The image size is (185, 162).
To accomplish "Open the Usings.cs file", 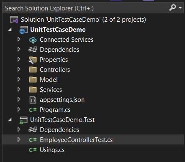I will 52,150.
